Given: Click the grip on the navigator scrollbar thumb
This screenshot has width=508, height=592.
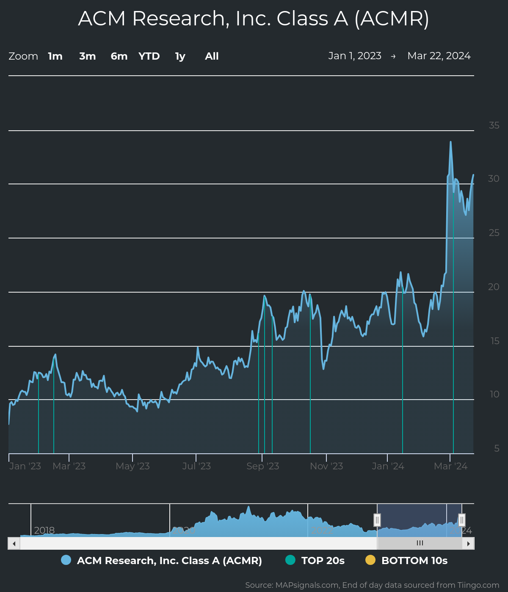Looking at the screenshot, I should click(x=420, y=543).
